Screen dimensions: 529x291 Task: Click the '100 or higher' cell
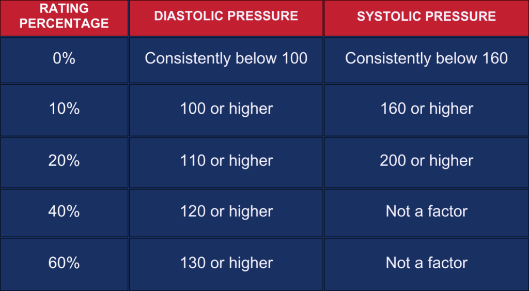(x=226, y=109)
